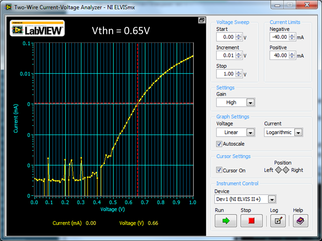Click the red Stop square button
Viewport: 322px width, 241px height.
tap(251, 221)
